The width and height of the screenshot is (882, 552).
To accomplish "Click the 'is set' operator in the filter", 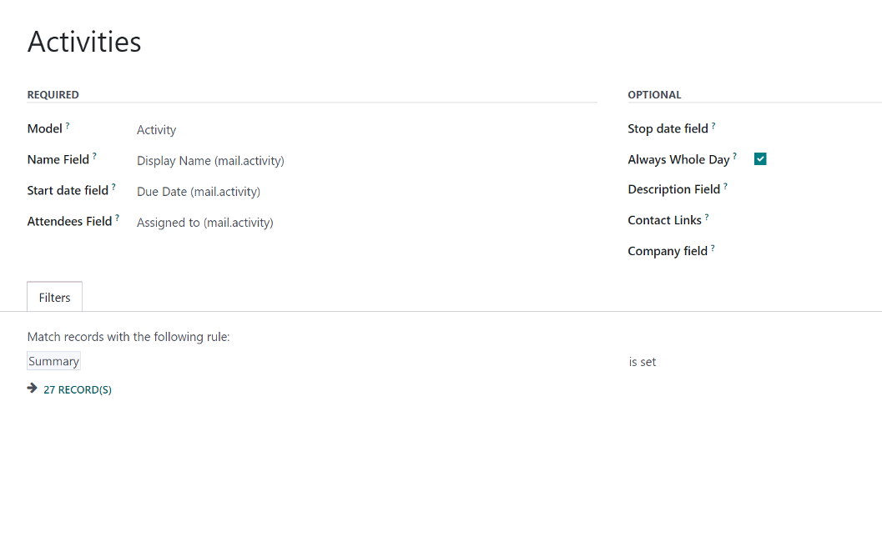I will pyautogui.click(x=643, y=362).
